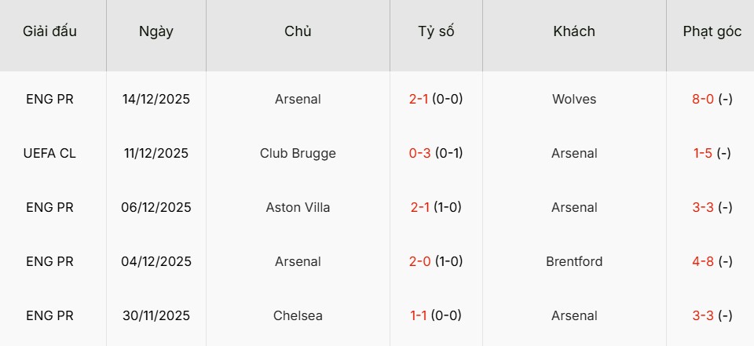
Task: Open the Club Brugge 0-3 score
Action: click(420, 153)
